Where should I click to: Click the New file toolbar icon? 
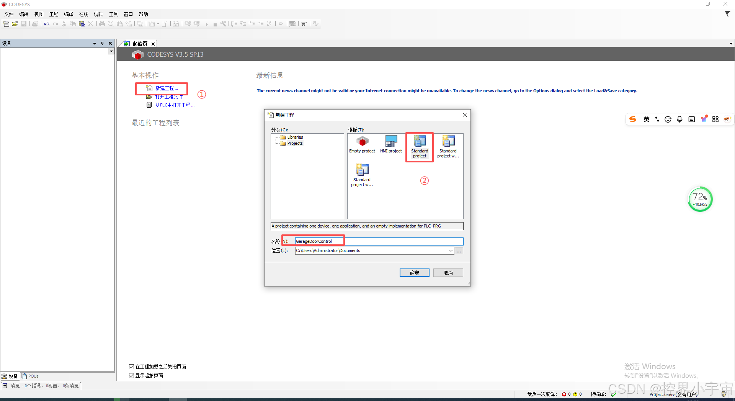click(6, 24)
